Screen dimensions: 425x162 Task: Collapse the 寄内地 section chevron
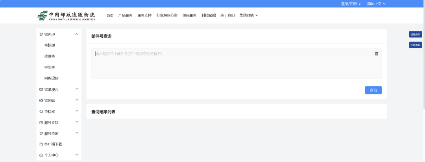coord(77,34)
